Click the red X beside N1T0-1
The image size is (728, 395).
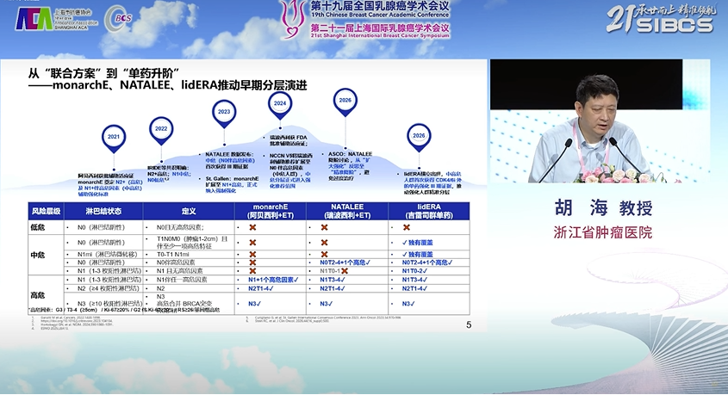(345, 271)
